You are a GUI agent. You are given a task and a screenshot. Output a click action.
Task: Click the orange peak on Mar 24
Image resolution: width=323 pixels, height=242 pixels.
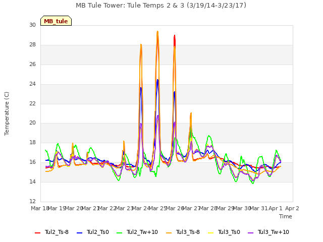tap(141, 45)
